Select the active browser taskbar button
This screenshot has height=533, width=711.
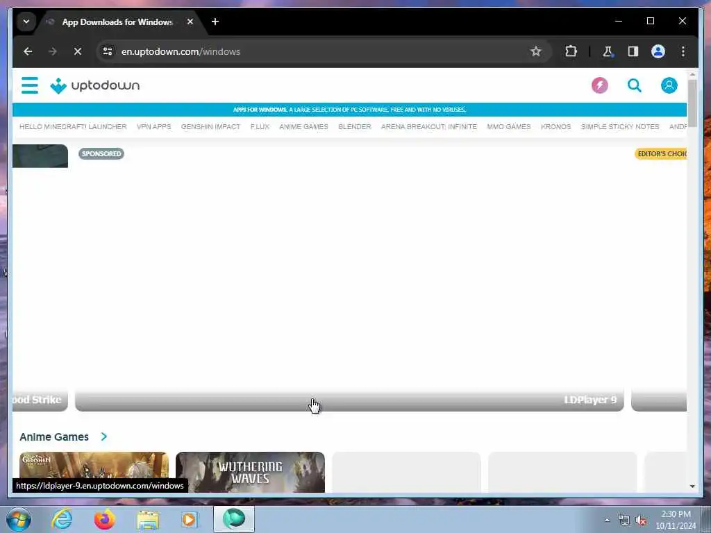234,519
